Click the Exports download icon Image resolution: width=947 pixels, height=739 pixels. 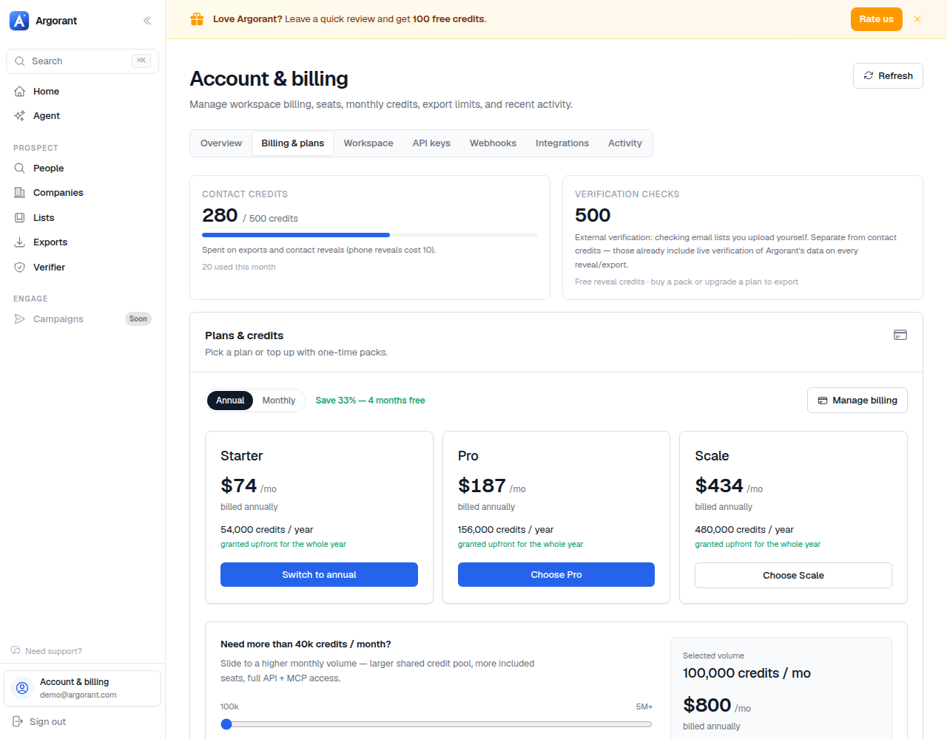(20, 242)
